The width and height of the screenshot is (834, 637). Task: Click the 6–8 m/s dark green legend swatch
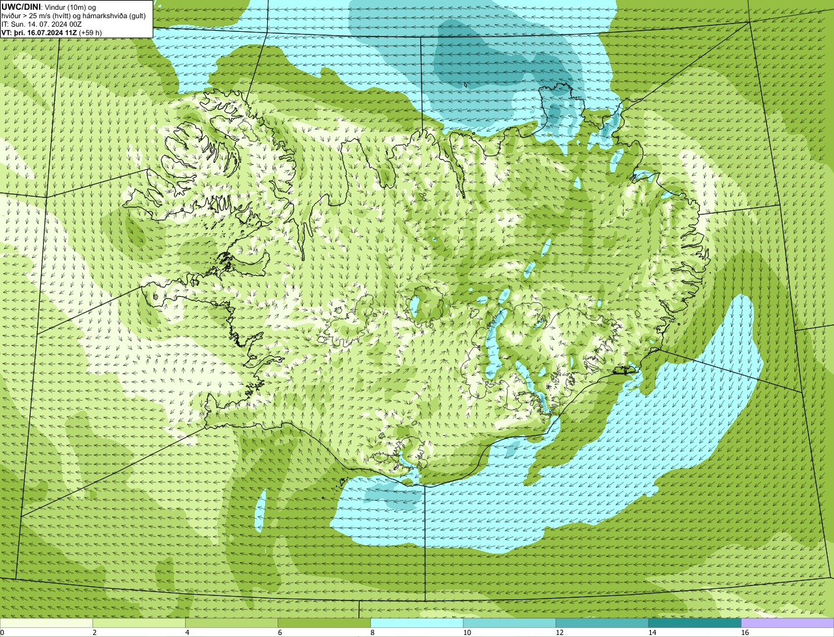(324, 623)
